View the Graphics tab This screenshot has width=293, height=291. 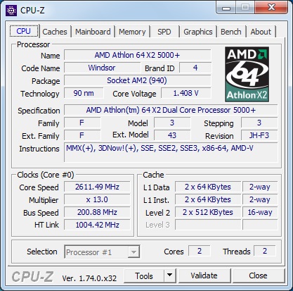click(x=198, y=32)
